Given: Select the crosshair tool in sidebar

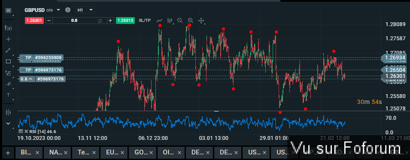Looking at the screenshot, I should coord(8,39).
